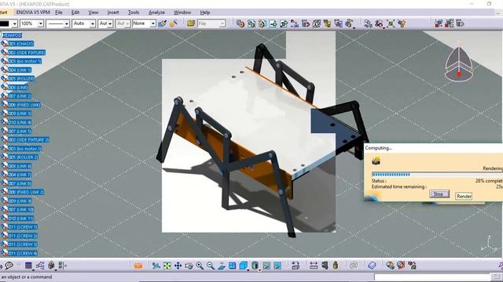Click the Measure Item icon
Screen dimensions: 503x282
[x=325, y=266]
